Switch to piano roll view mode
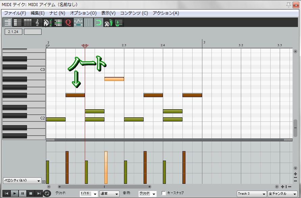The width and height of the screenshot is (301, 198). tap(7, 22)
